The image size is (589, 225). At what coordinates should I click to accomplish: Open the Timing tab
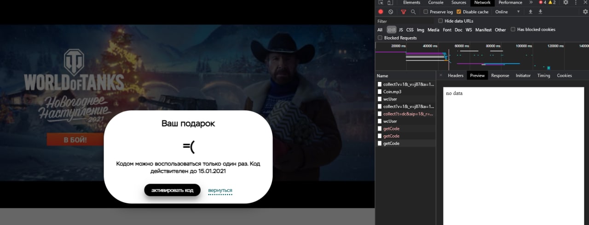(543, 75)
